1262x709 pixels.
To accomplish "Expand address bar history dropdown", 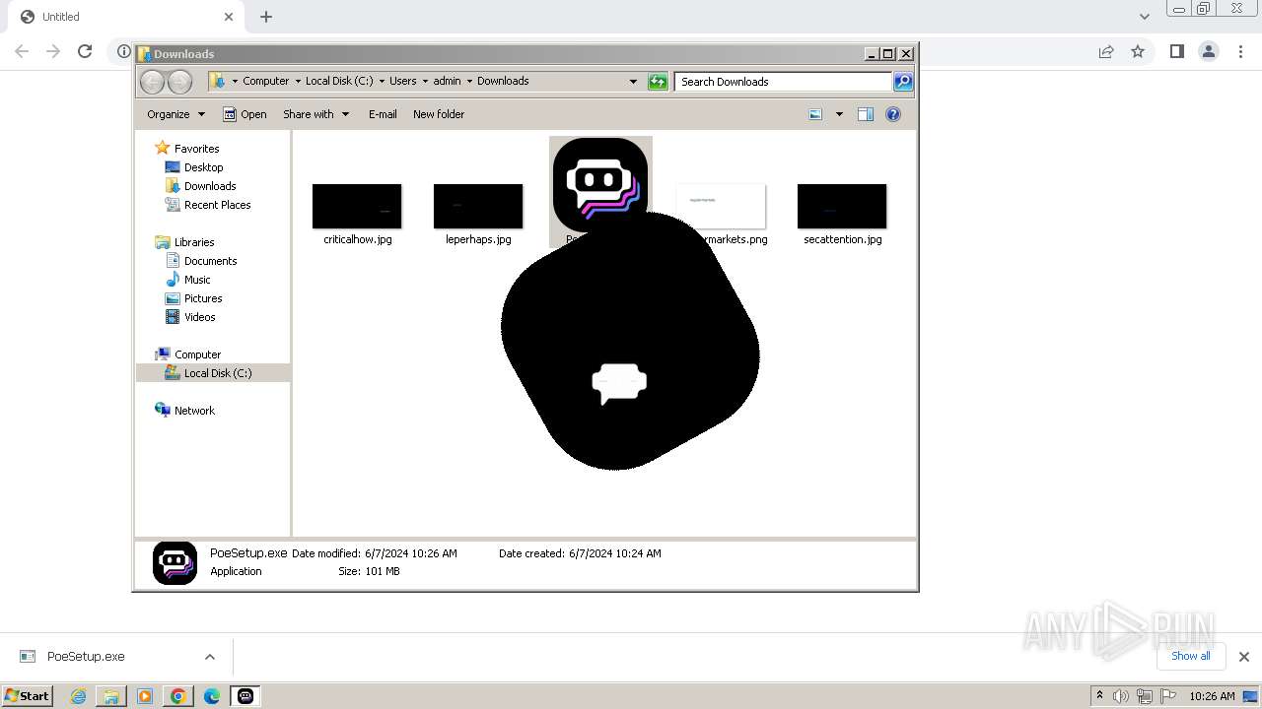I will pos(633,82).
